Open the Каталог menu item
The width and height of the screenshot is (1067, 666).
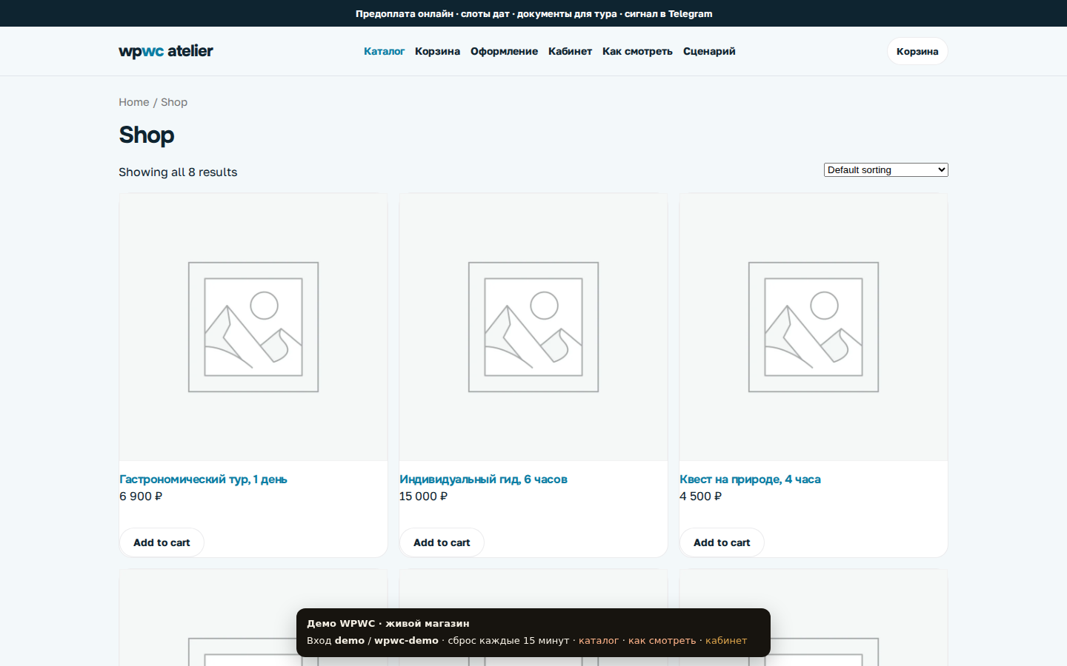click(384, 51)
